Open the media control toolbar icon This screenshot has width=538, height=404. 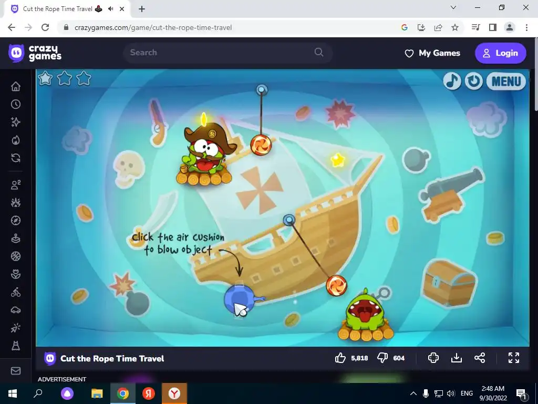point(476,27)
